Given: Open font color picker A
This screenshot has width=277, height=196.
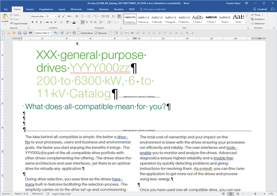Looking at the screenshot, I should pyautogui.click(x=74, y=22).
